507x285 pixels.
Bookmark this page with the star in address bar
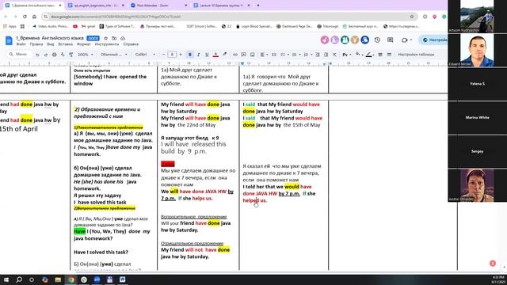click(412, 17)
